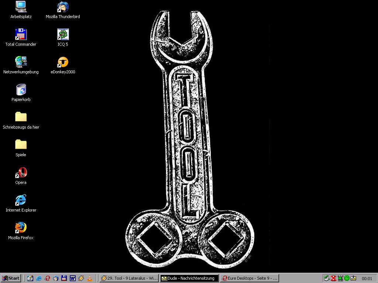This screenshot has height=283, width=378.
Task: Click the green ICQ flower tray icon
Action: click(x=347, y=278)
